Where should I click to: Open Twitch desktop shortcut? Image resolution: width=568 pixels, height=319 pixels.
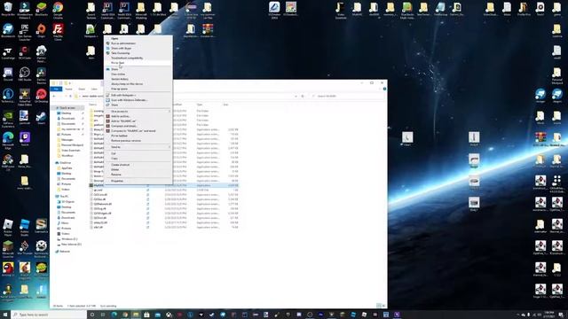coord(25,139)
